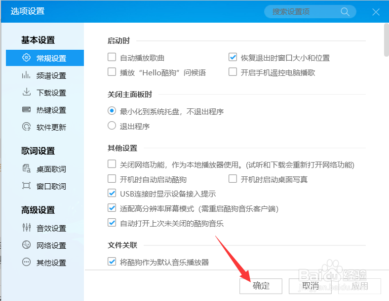389x301 pixels.
Task: Open the 窗口歌词 settings
Action: point(45,186)
